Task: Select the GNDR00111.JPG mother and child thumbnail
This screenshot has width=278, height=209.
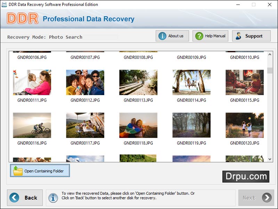Action: tap(32, 82)
